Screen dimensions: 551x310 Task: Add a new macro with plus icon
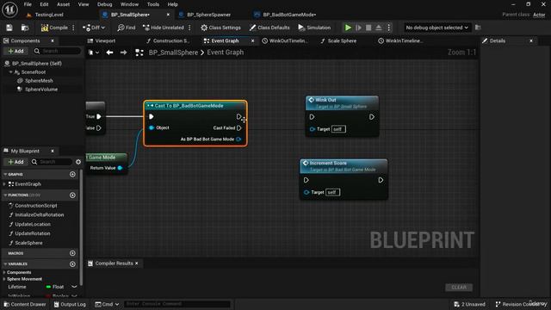tap(72, 253)
